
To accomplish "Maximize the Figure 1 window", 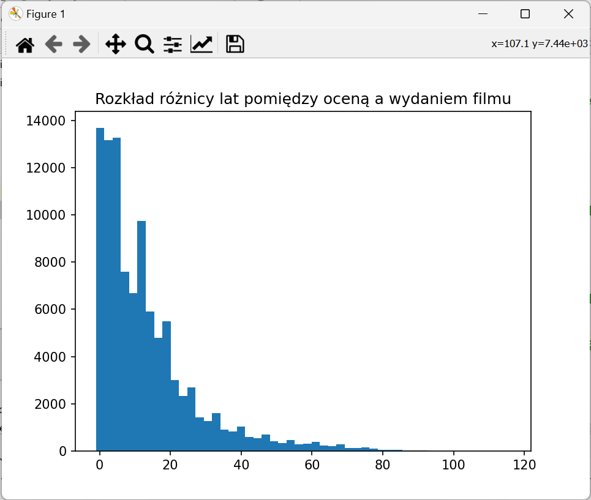I will coord(525,13).
